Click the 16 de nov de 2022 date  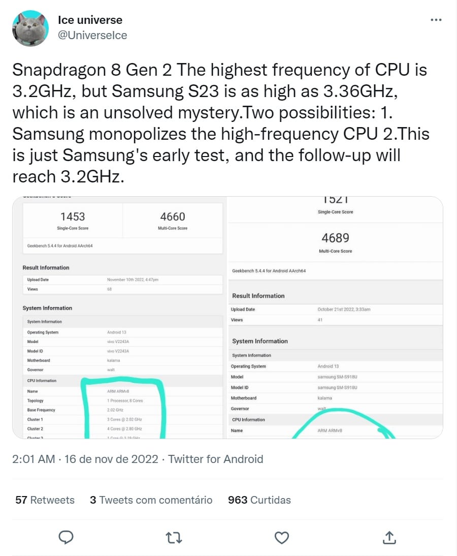[111, 459]
